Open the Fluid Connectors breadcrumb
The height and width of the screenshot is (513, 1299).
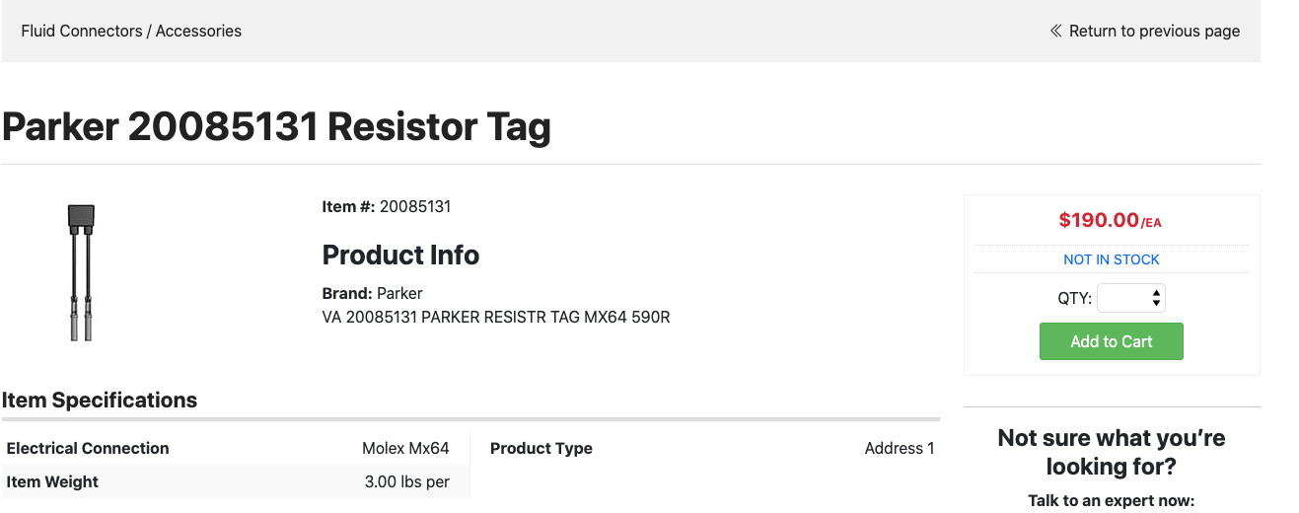click(81, 31)
